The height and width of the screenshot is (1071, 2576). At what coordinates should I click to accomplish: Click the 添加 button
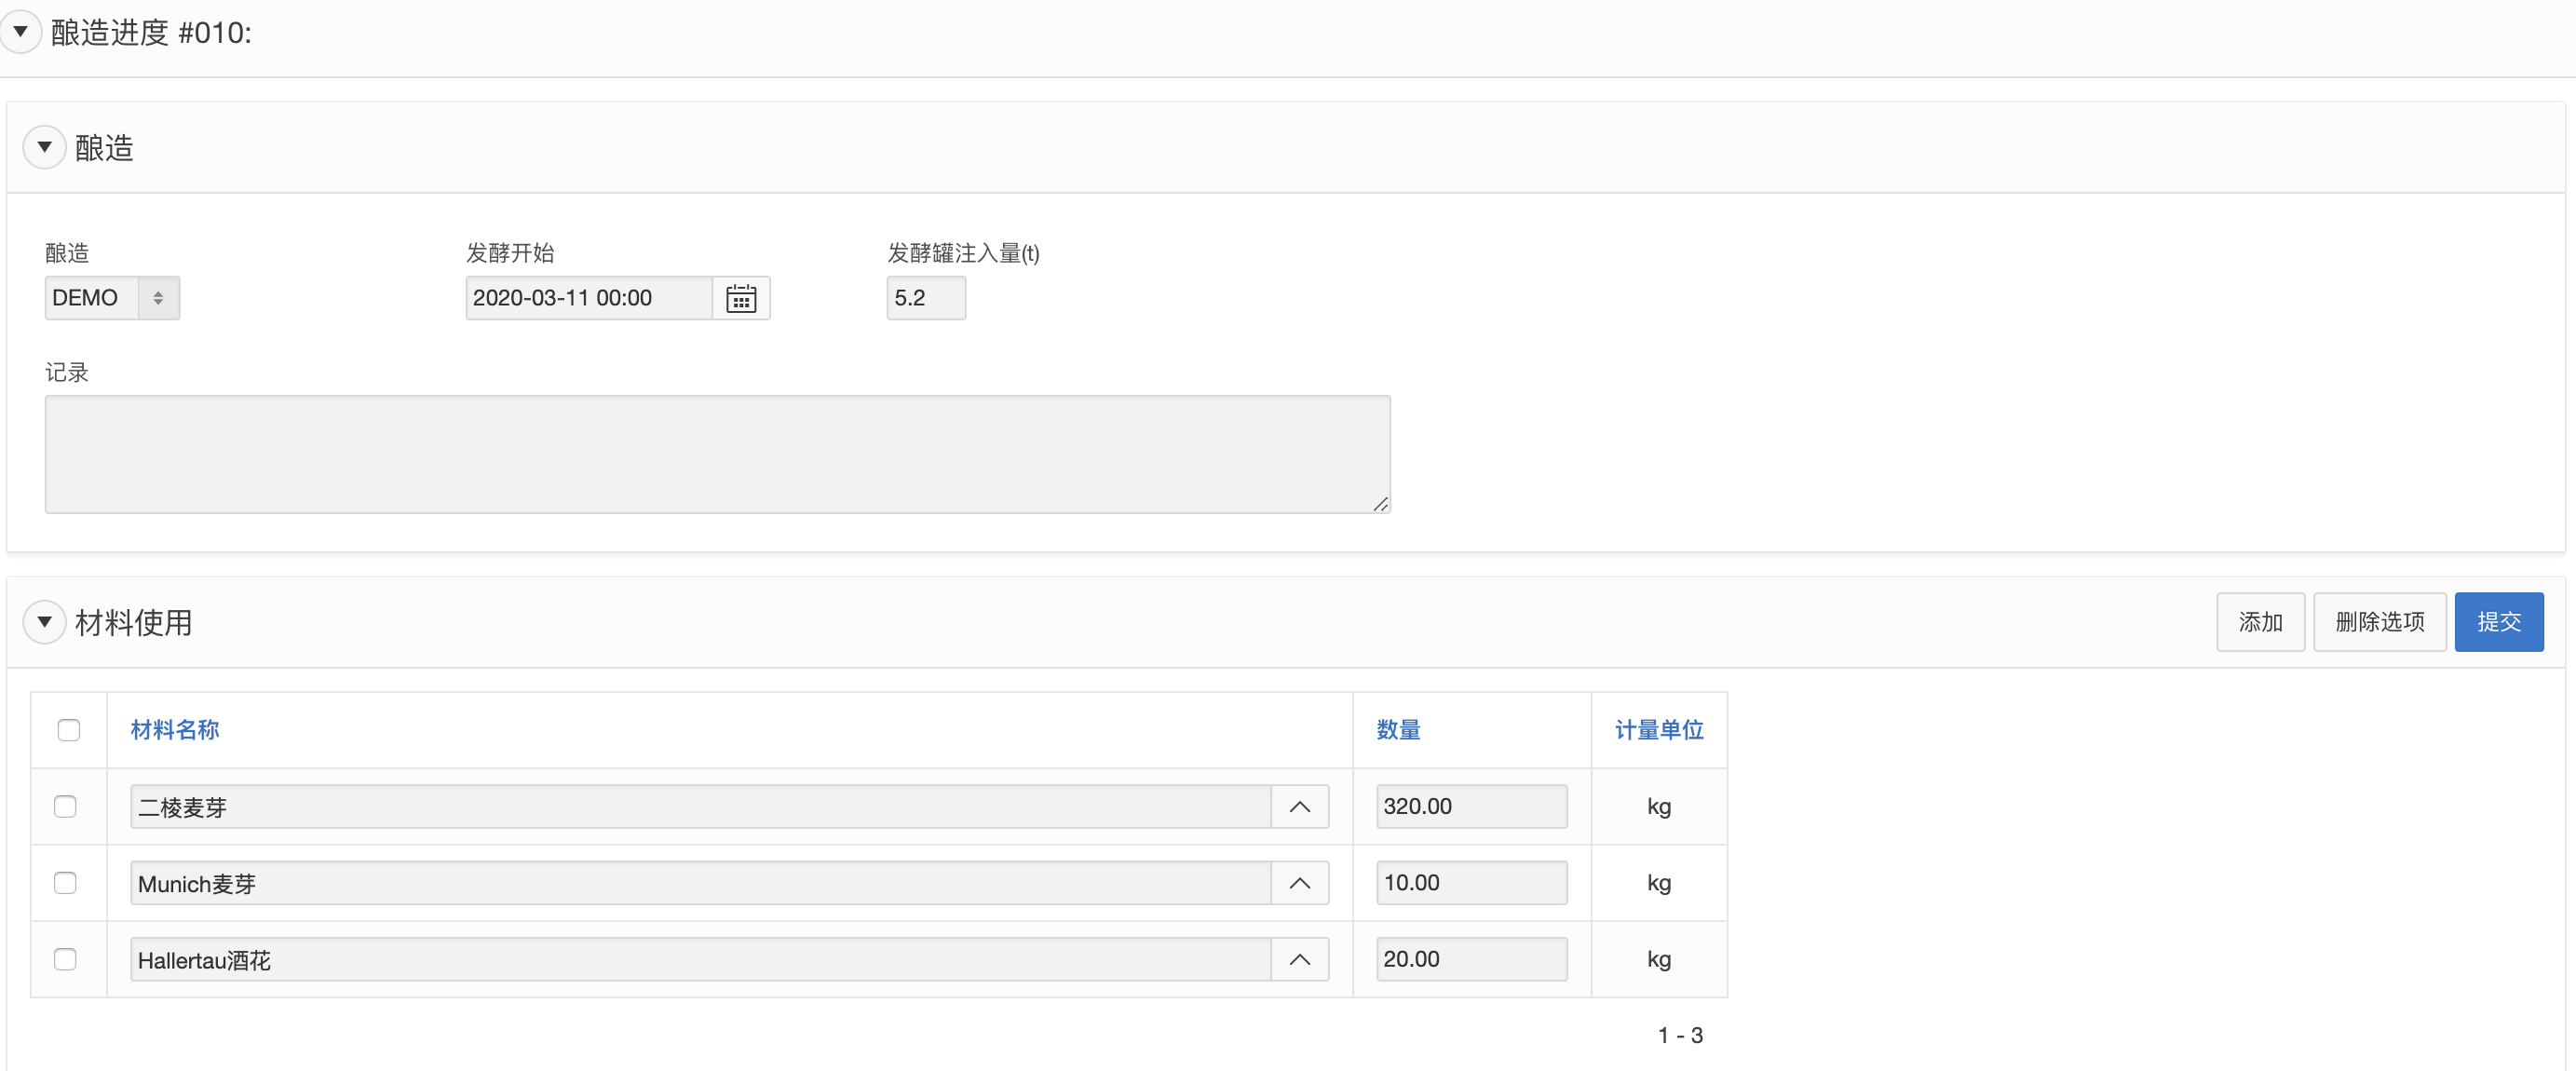pos(2259,622)
